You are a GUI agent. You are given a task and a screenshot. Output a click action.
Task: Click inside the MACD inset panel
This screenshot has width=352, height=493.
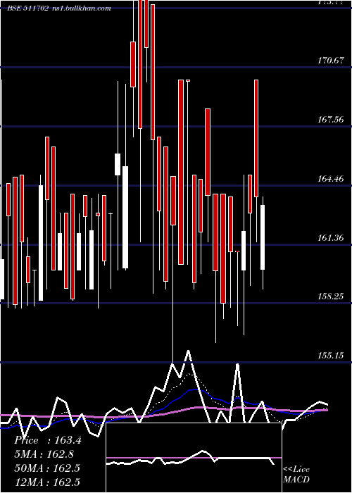[194, 458]
